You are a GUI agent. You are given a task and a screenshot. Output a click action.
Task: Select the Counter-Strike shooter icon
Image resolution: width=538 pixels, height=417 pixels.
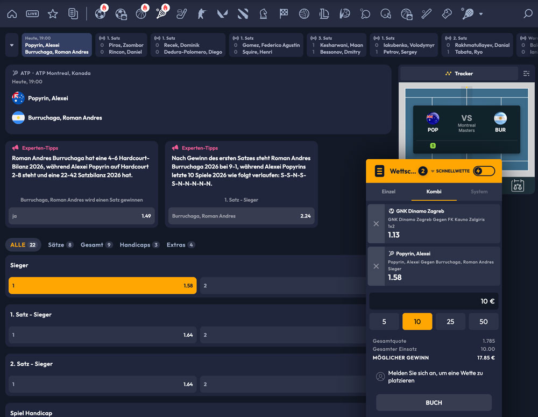tap(202, 14)
